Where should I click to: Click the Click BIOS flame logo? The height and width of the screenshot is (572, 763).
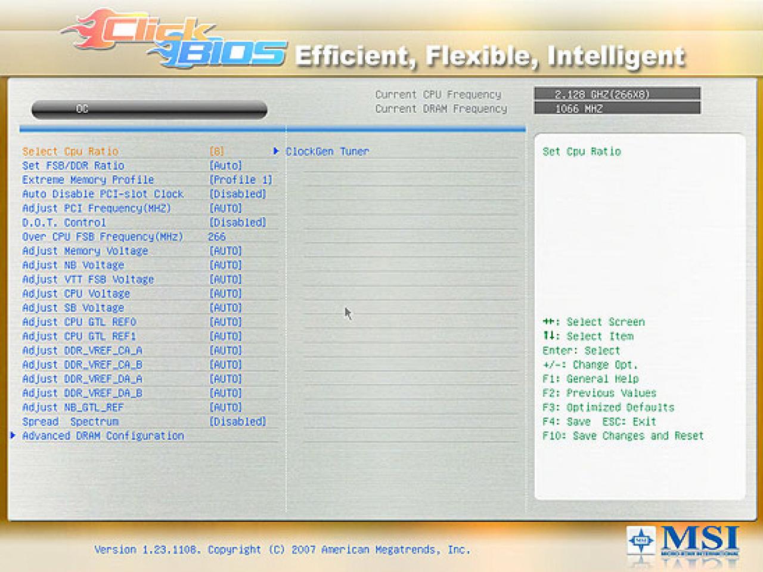click(173, 39)
